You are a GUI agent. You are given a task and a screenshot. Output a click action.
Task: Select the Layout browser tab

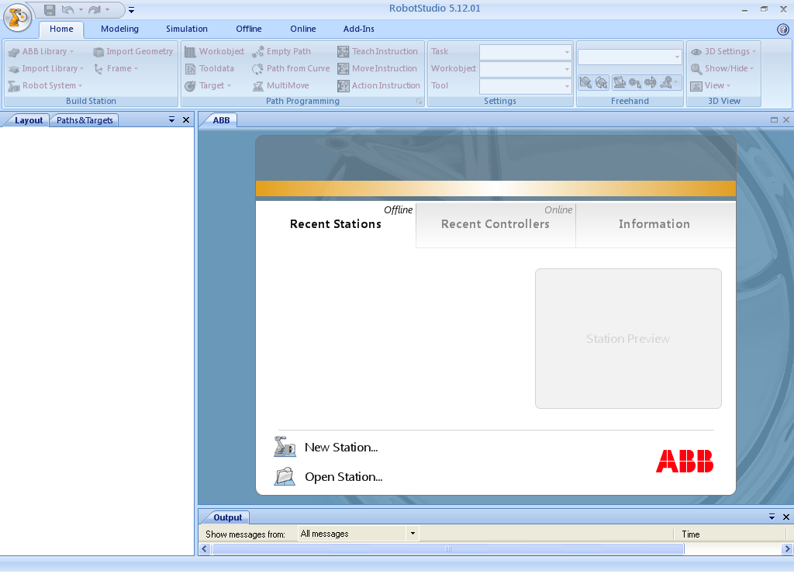(x=29, y=120)
